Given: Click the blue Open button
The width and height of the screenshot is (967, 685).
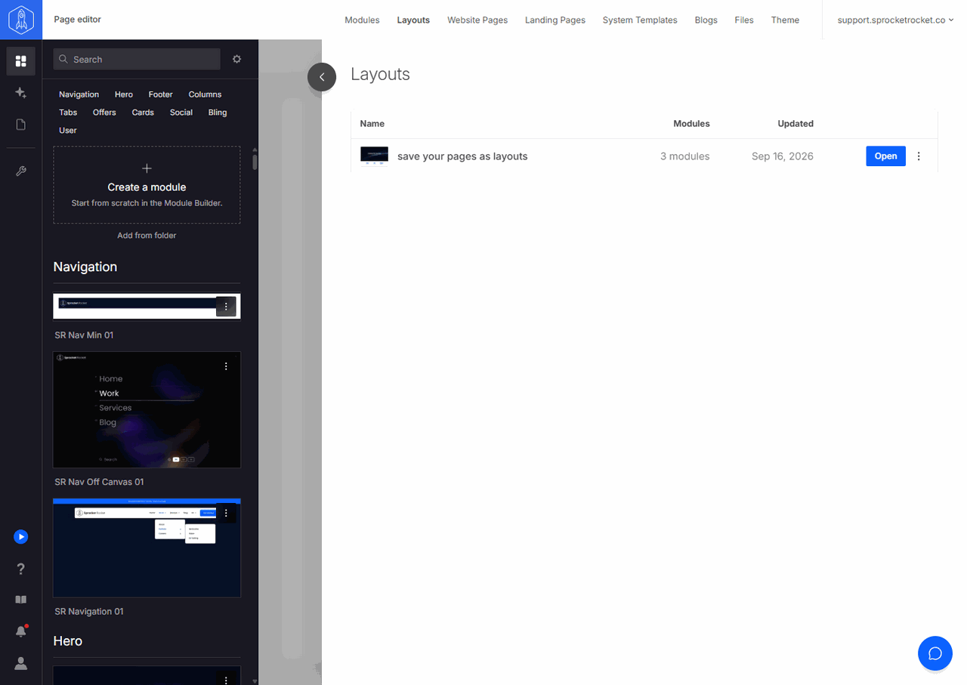Looking at the screenshot, I should [x=885, y=156].
